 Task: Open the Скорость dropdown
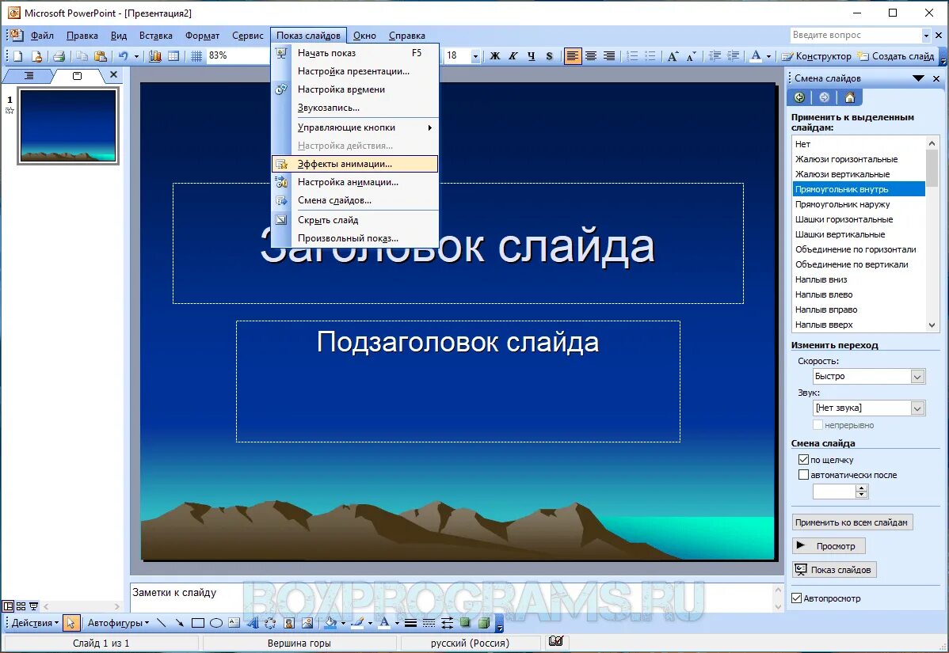(917, 377)
